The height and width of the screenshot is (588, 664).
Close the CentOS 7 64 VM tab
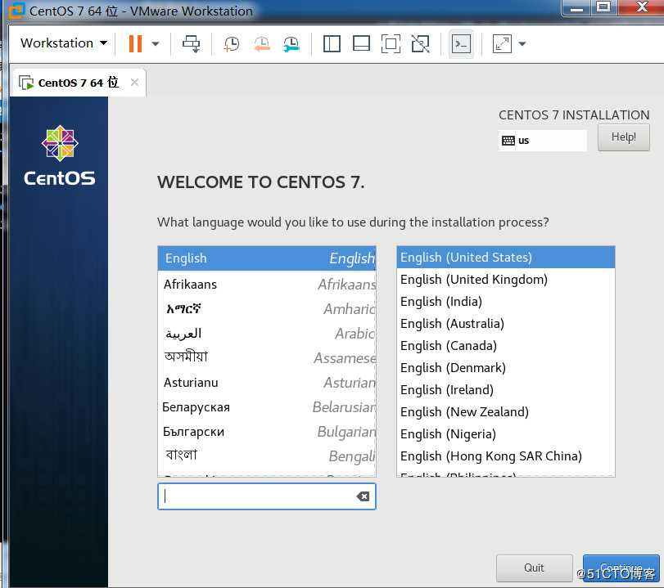(x=134, y=82)
